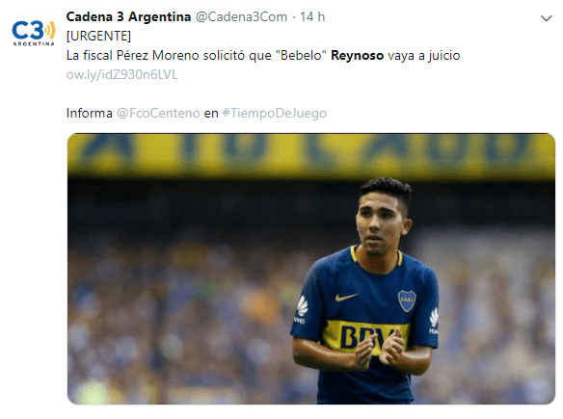Click the word "Informa" in the tweet
Image resolution: width=563 pixels, height=419 pixels.
tap(90, 113)
